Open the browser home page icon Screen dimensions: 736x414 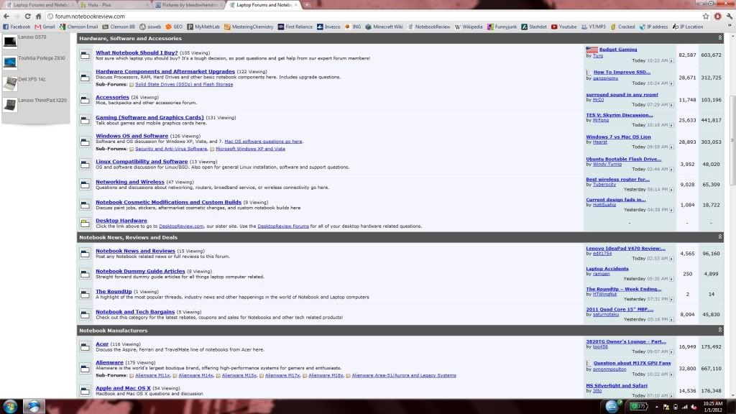39,17
